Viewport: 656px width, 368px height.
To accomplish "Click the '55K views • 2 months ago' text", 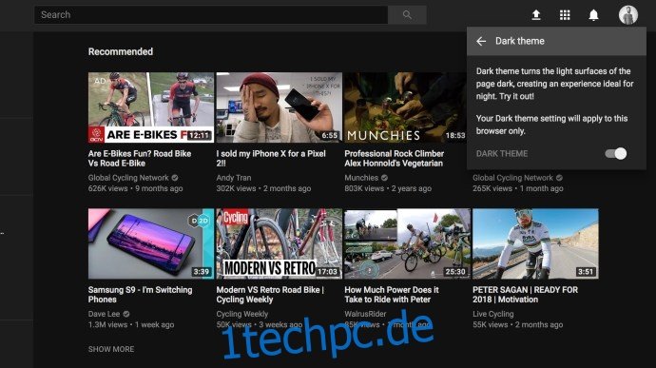I will pyautogui.click(x=518, y=324).
